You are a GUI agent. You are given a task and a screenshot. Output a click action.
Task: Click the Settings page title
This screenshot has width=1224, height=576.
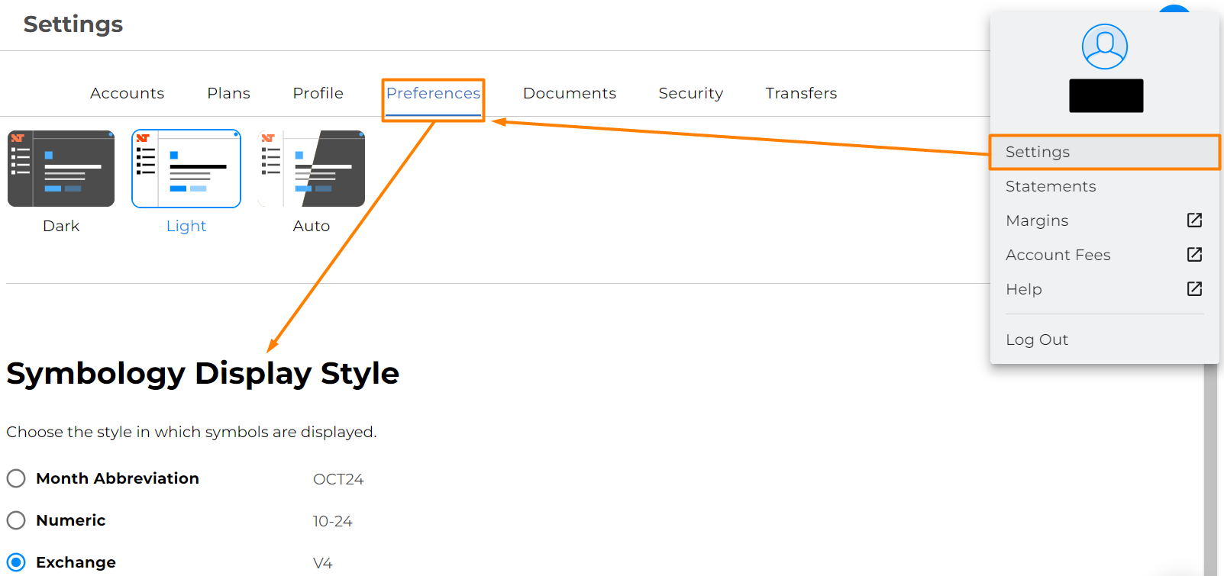pyautogui.click(x=73, y=24)
